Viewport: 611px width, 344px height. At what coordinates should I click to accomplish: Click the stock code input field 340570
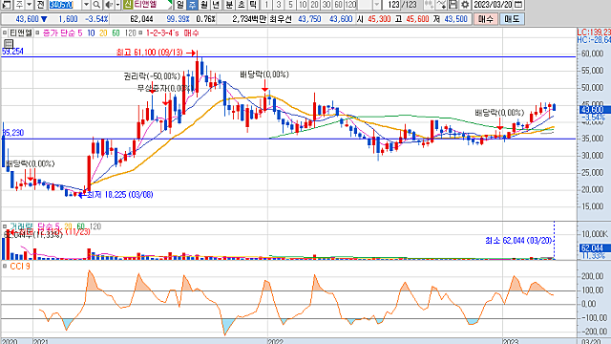pos(66,5)
